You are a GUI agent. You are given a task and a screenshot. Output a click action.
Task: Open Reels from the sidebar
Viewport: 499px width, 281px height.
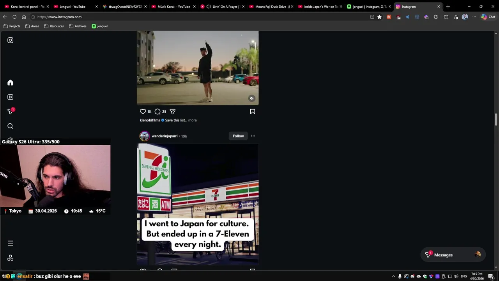tap(11, 97)
